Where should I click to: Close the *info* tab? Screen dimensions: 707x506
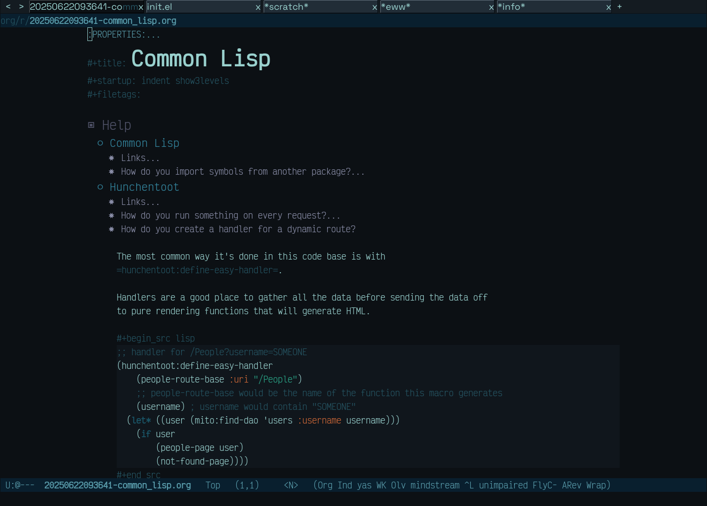[x=608, y=7]
